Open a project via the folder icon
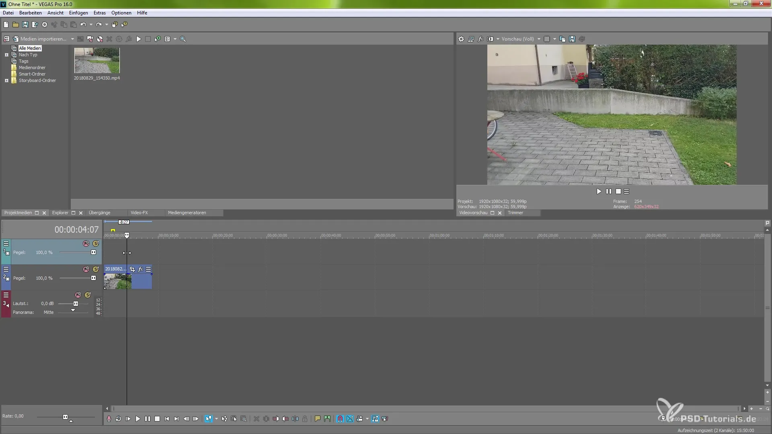The height and width of the screenshot is (434, 772). tap(16, 25)
